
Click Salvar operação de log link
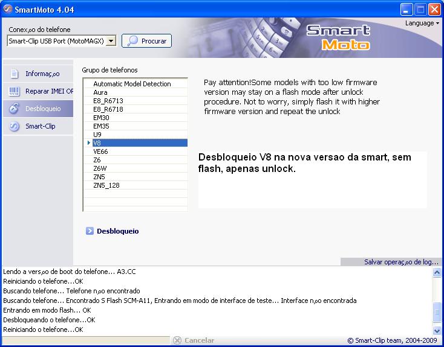[x=401, y=262]
